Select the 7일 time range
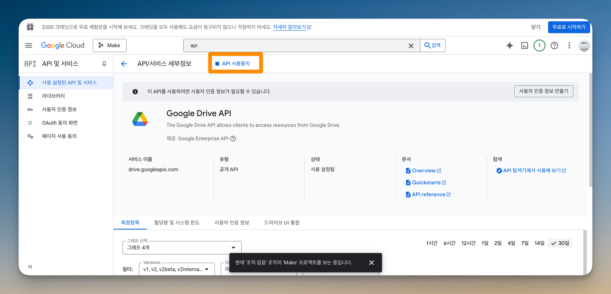 click(x=525, y=243)
